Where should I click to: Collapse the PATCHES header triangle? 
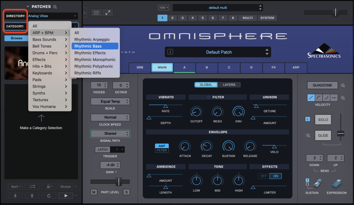(x=28, y=7)
